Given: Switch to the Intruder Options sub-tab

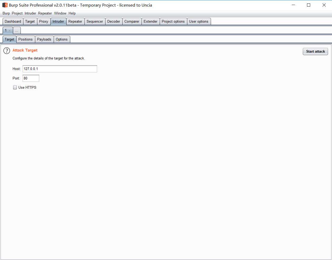Looking at the screenshot, I should click(x=62, y=39).
